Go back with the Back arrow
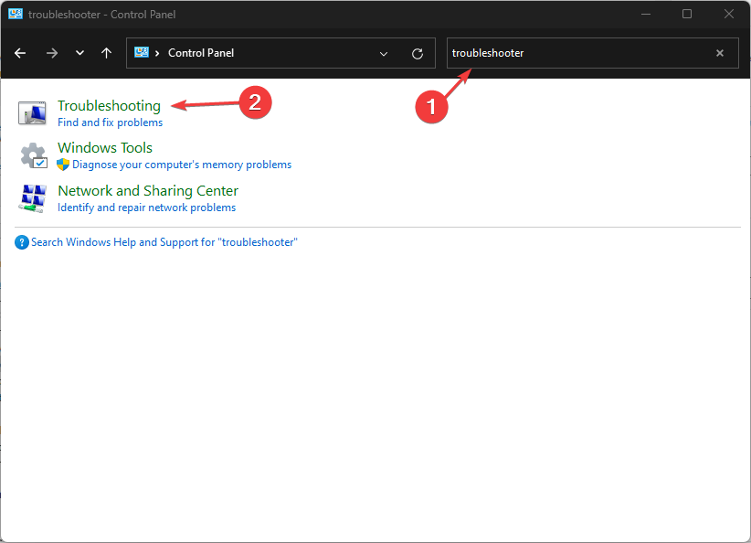Viewport: 751px width, 543px height. [x=20, y=53]
